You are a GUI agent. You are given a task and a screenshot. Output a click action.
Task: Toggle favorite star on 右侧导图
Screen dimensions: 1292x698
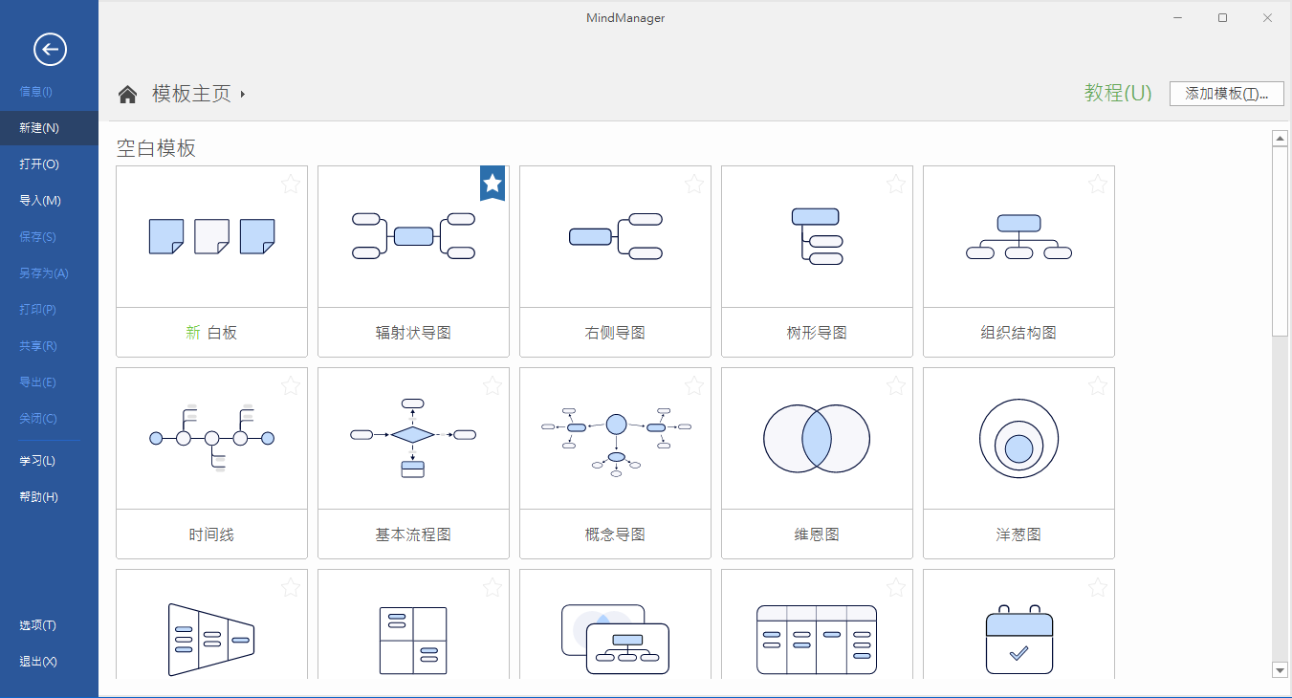(x=694, y=184)
